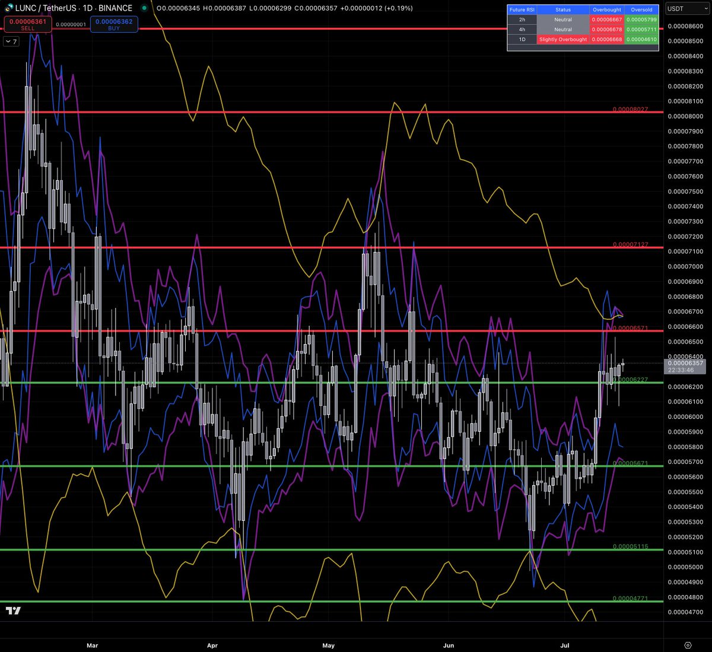This screenshot has height=652, width=712.
Task: Click the 2h row label in RSI table
Action: tap(522, 20)
